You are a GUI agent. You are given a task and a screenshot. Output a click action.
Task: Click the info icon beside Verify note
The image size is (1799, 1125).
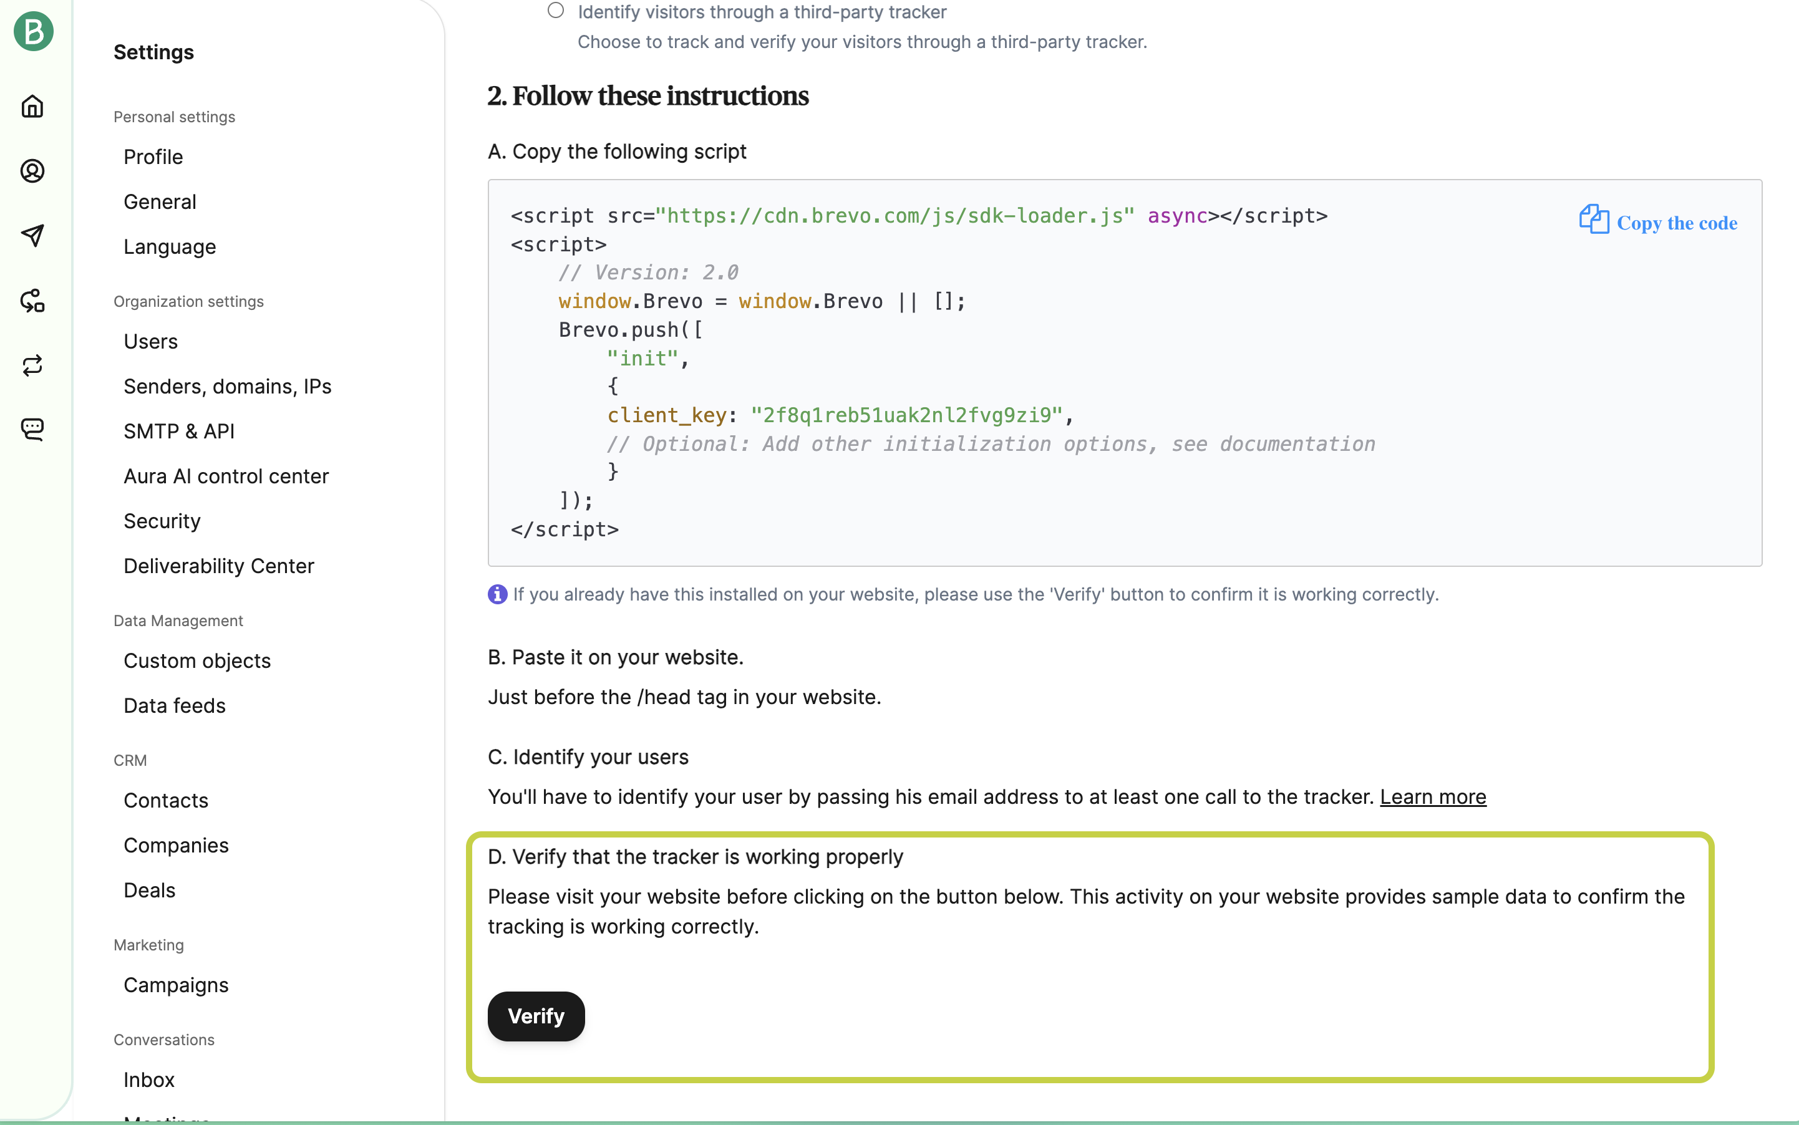(x=497, y=594)
